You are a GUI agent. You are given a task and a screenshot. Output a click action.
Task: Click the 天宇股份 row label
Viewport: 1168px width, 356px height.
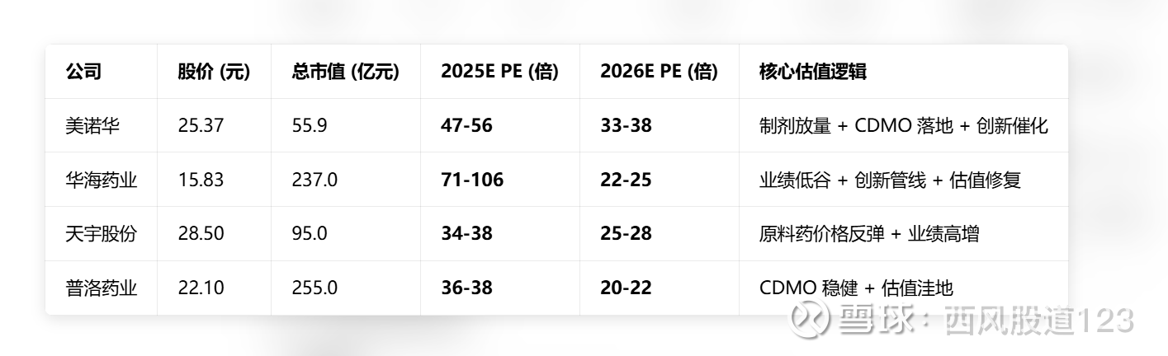point(101,233)
